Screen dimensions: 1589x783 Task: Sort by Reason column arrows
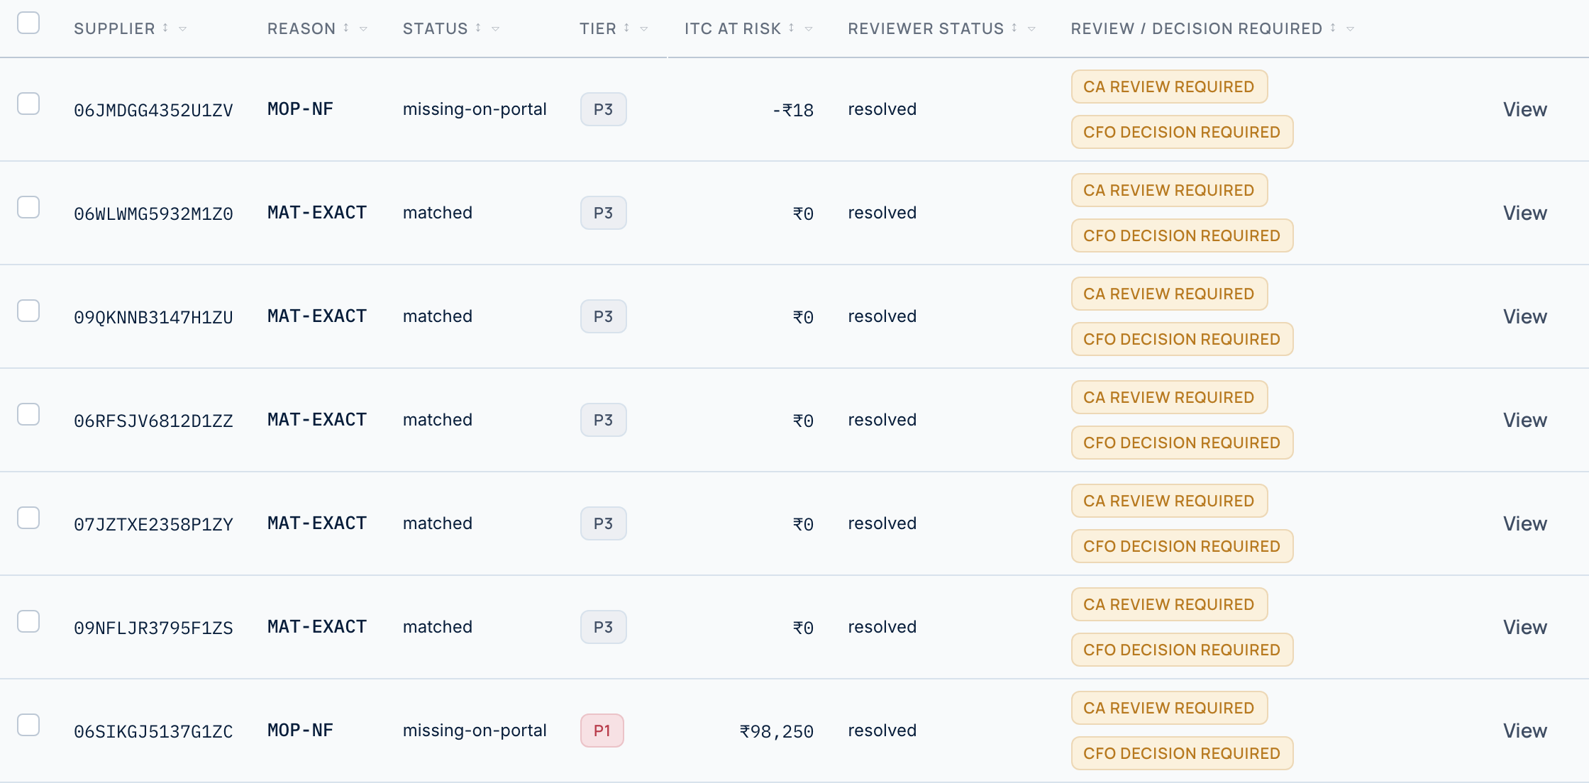click(x=346, y=28)
